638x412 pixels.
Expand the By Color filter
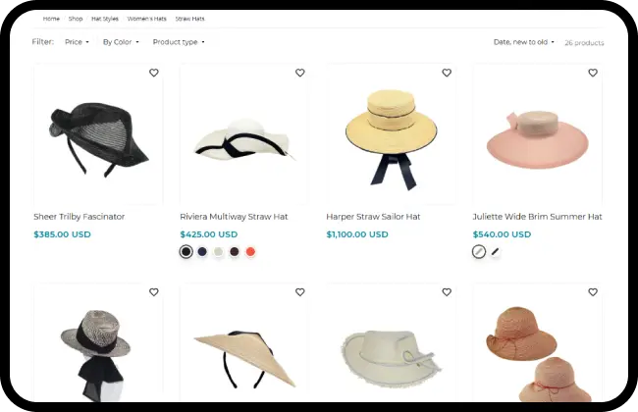point(121,42)
